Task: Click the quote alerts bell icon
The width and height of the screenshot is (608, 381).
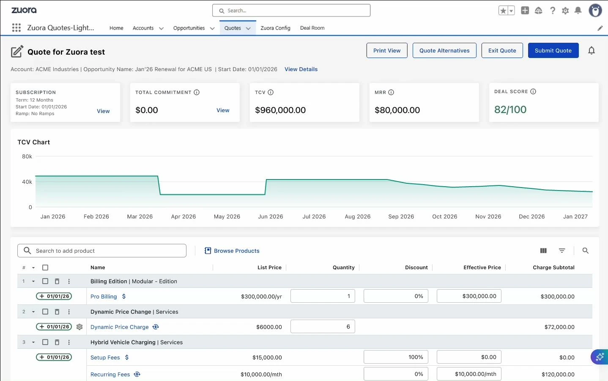Action: (x=592, y=50)
